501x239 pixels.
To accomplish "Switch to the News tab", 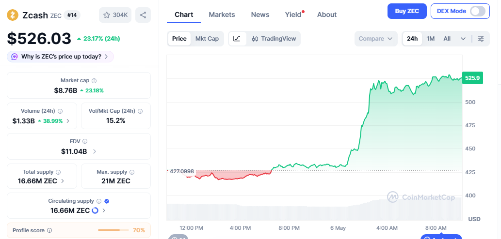I will [260, 15].
